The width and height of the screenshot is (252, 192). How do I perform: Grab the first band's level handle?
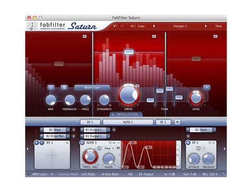(59, 64)
